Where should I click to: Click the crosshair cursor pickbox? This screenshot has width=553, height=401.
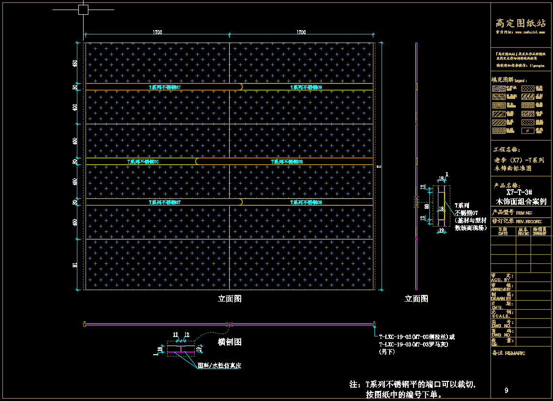point(84,10)
